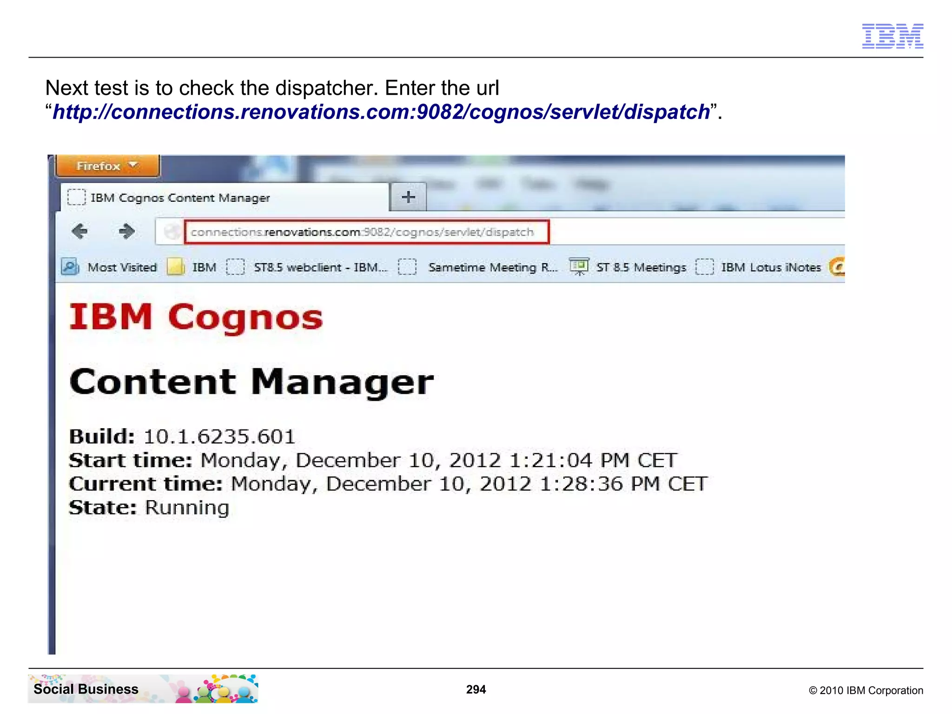
Task: Open the IBM bookmarks folder
Action: [192, 267]
